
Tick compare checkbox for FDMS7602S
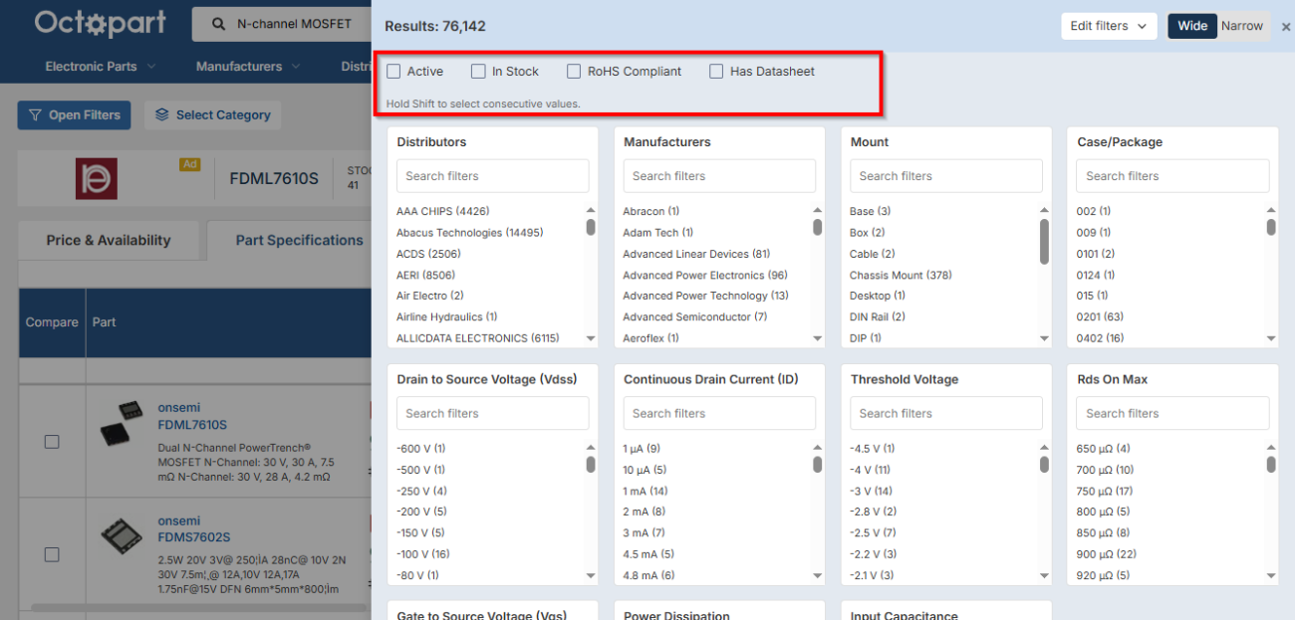pyautogui.click(x=52, y=554)
